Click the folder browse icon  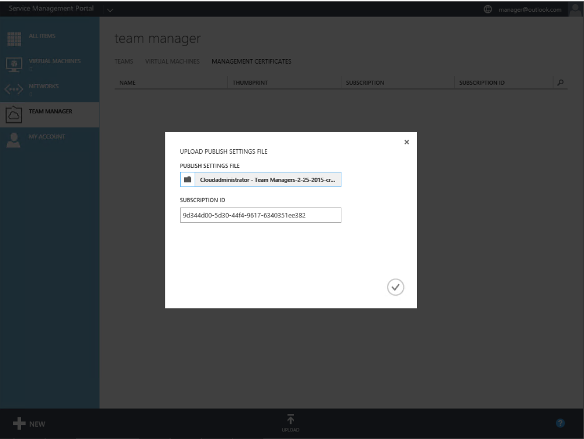coord(188,180)
